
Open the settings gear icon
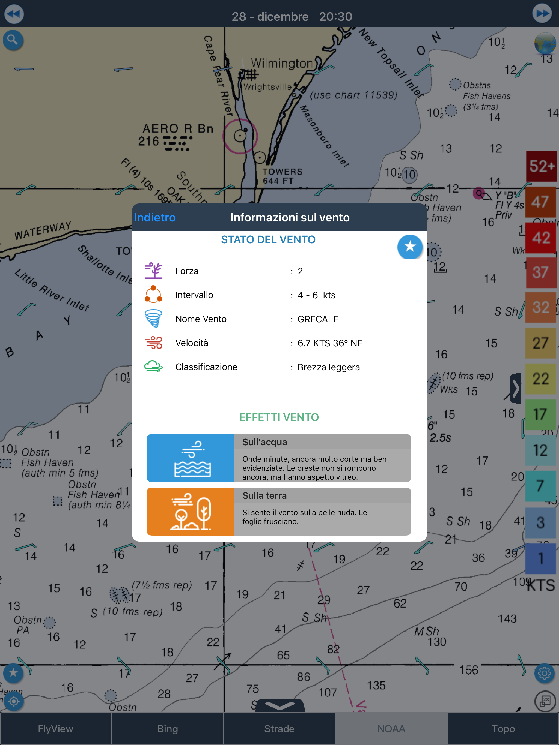544,673
